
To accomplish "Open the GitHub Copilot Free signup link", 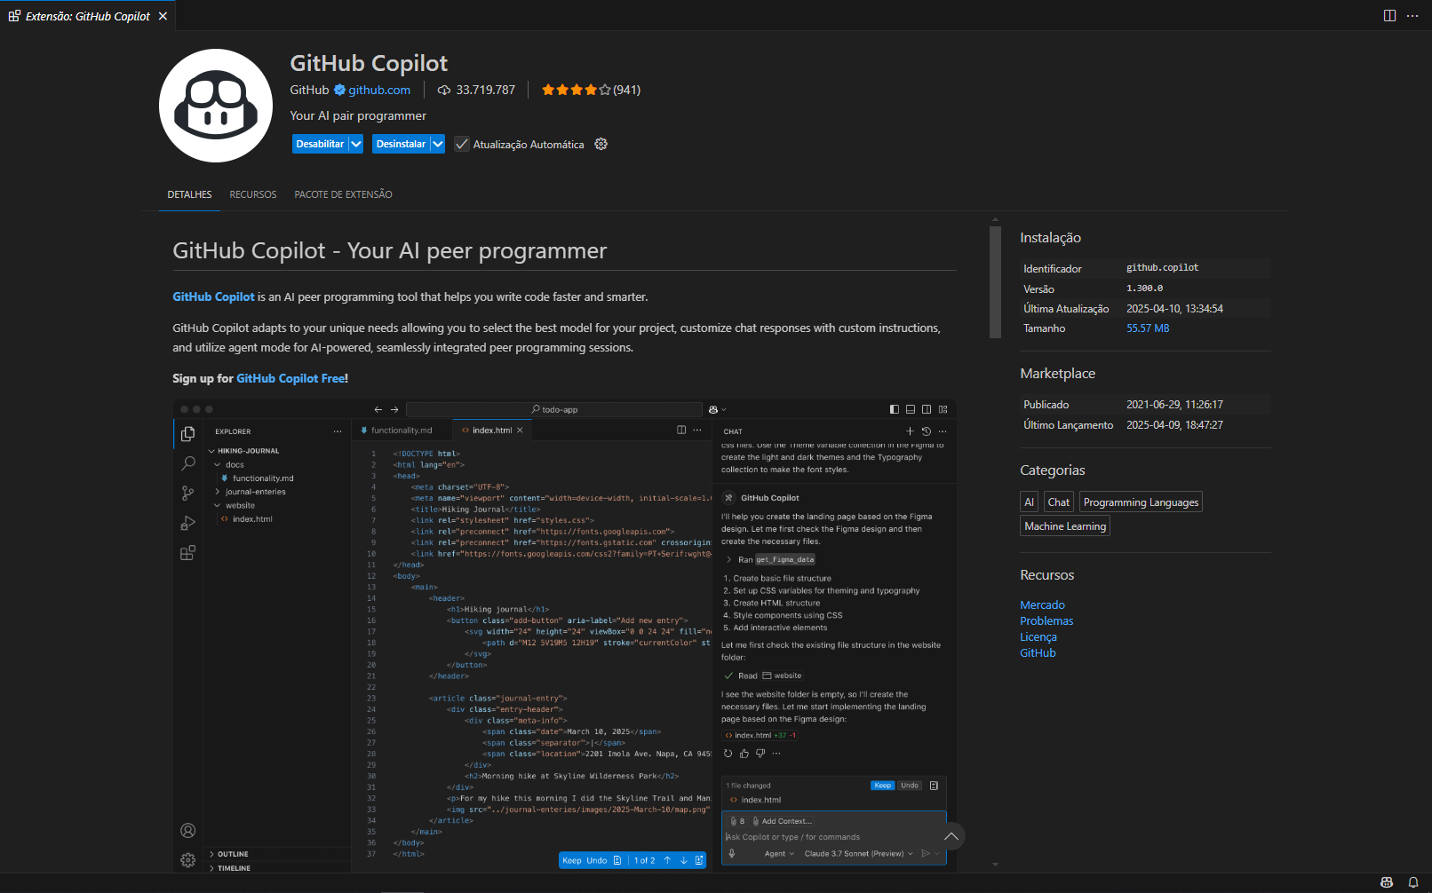I will click(290, 378).
